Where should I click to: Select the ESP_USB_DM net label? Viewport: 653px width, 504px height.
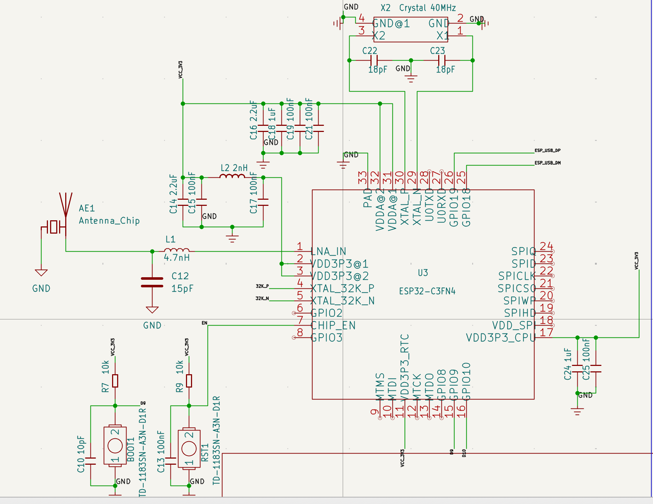click(547, 163)
